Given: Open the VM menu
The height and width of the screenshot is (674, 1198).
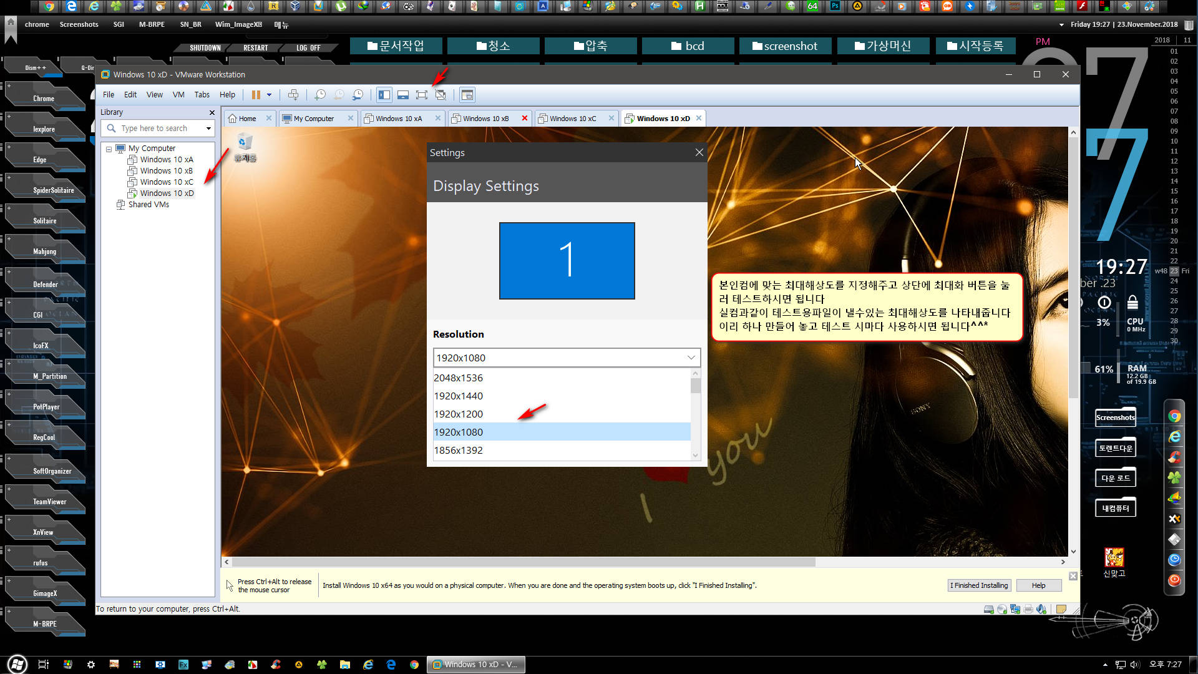Looking at the screenshot, I should [178, 95].
